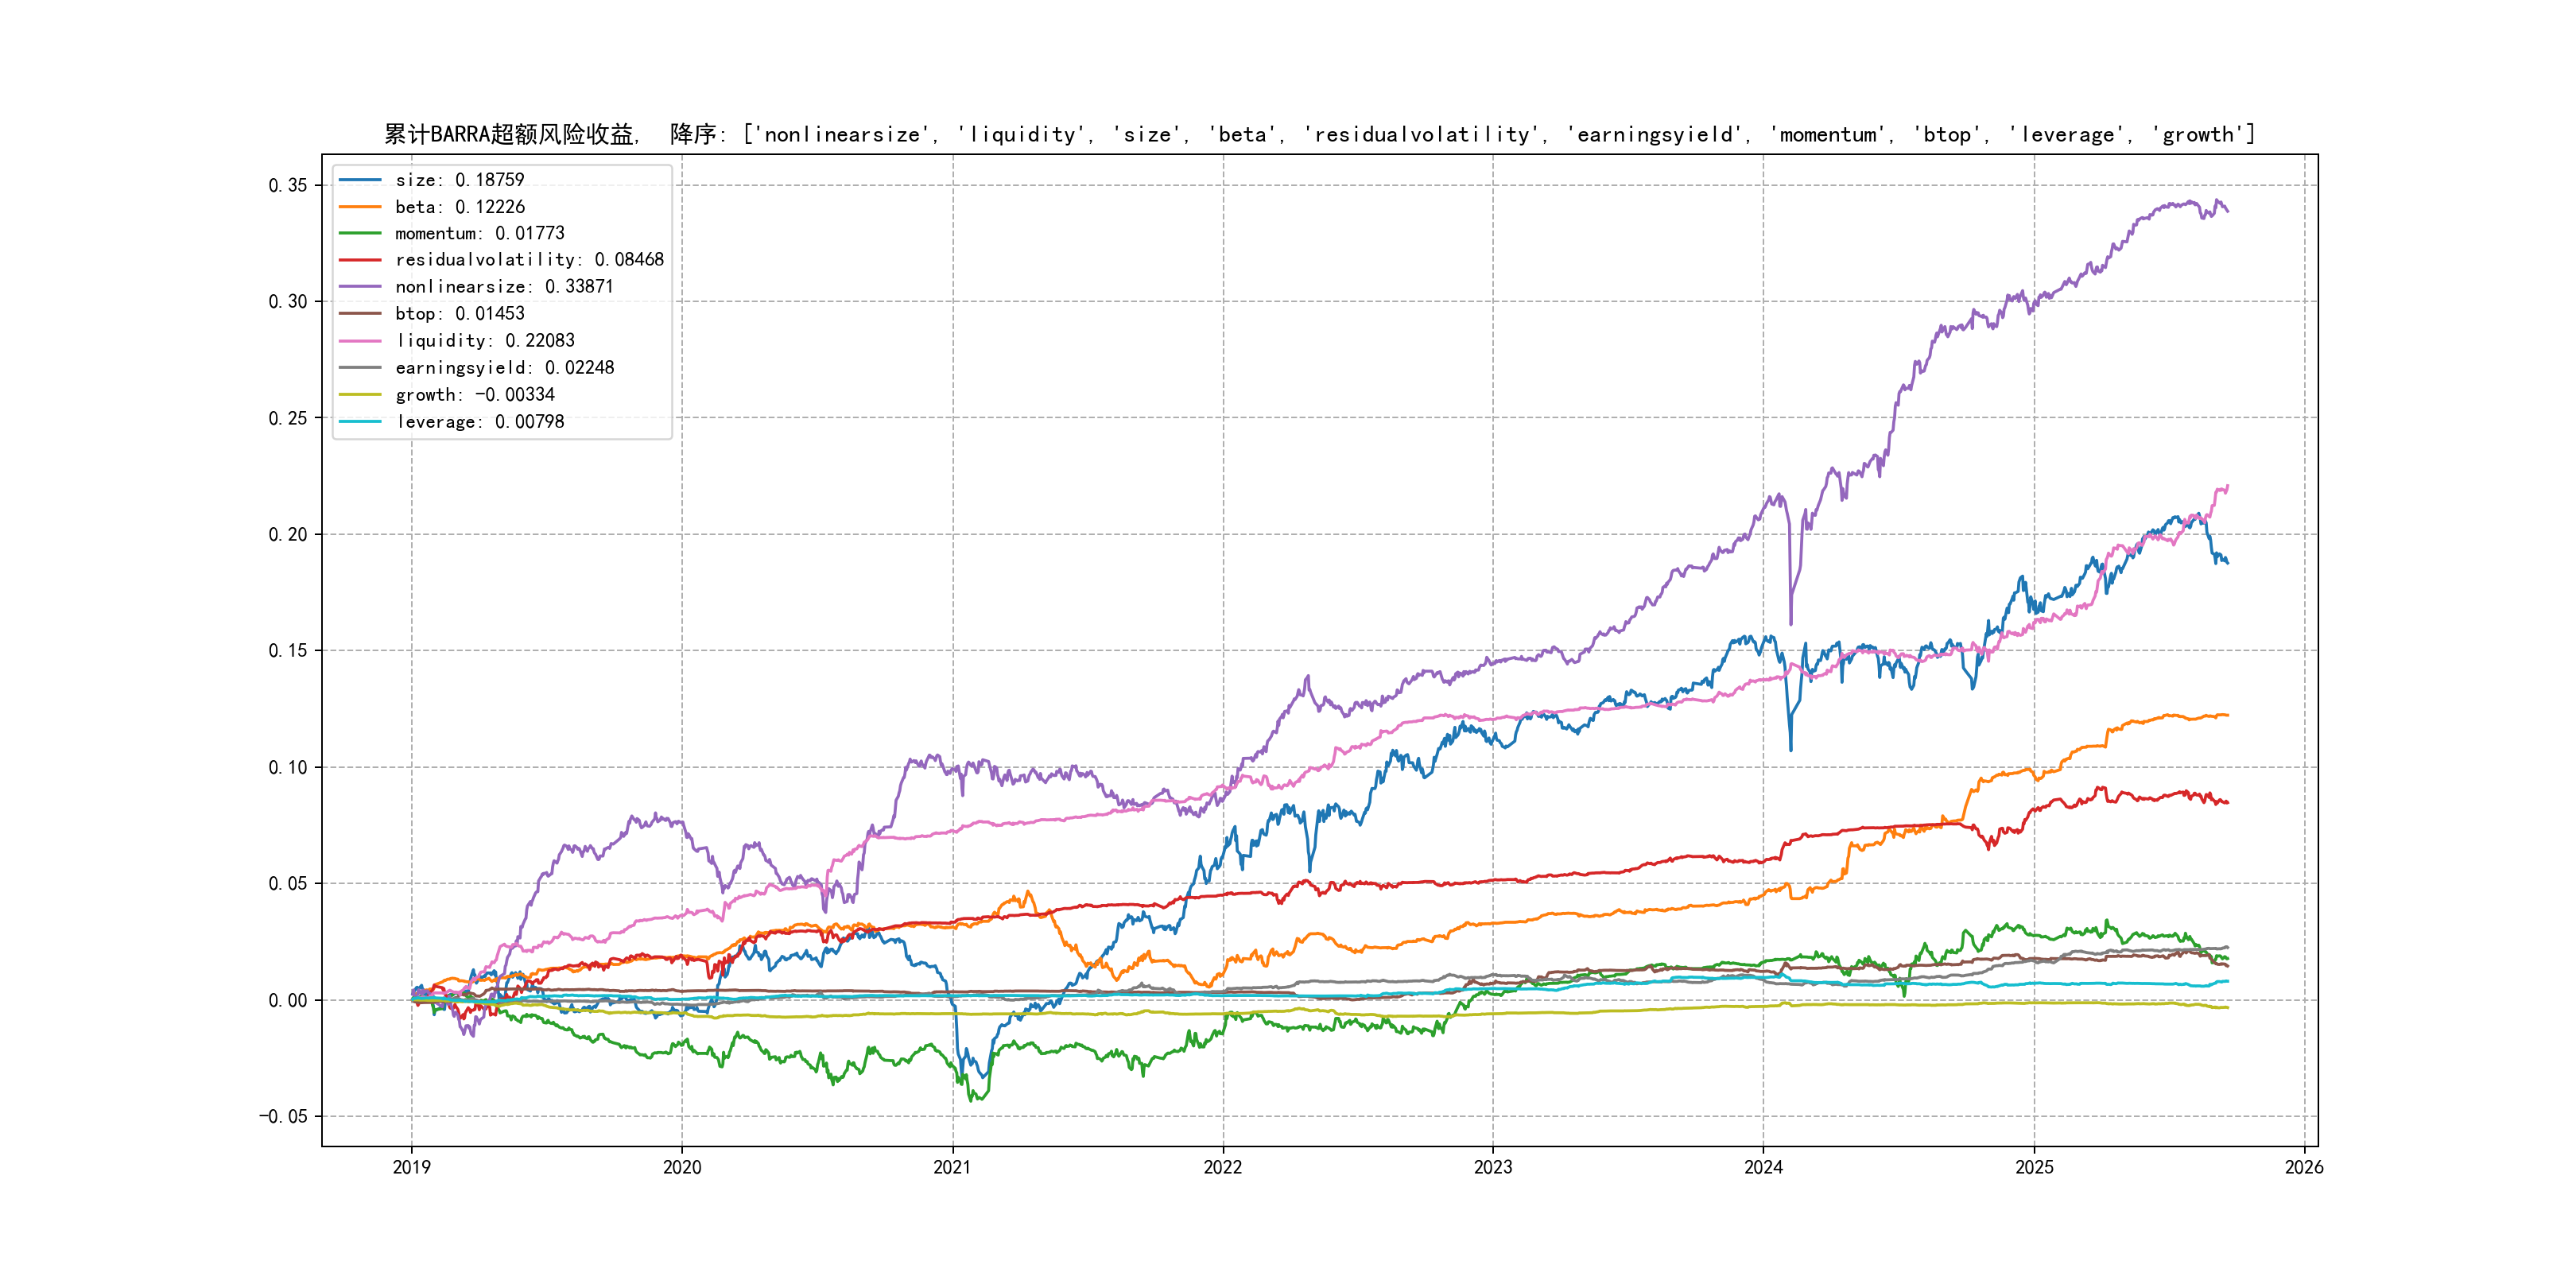Image resolution: width=2576 pixels, height=1288 pixels.
Task: Click the momentum legend entry text
Action: coord(479,233)
